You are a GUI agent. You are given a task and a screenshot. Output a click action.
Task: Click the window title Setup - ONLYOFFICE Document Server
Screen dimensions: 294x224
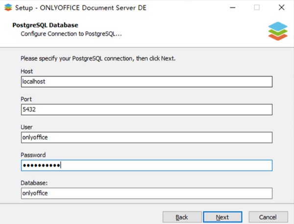click(81, 8)
